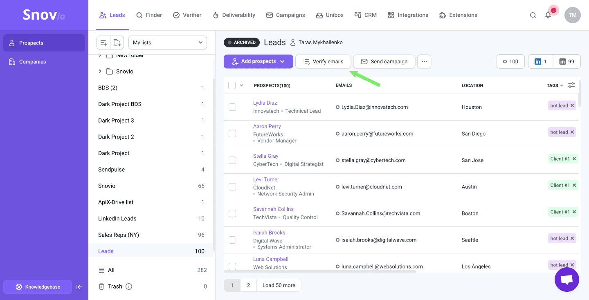589x300 pixels.
Task: Switch to the Campaigns tab
Action: [286, 15]
